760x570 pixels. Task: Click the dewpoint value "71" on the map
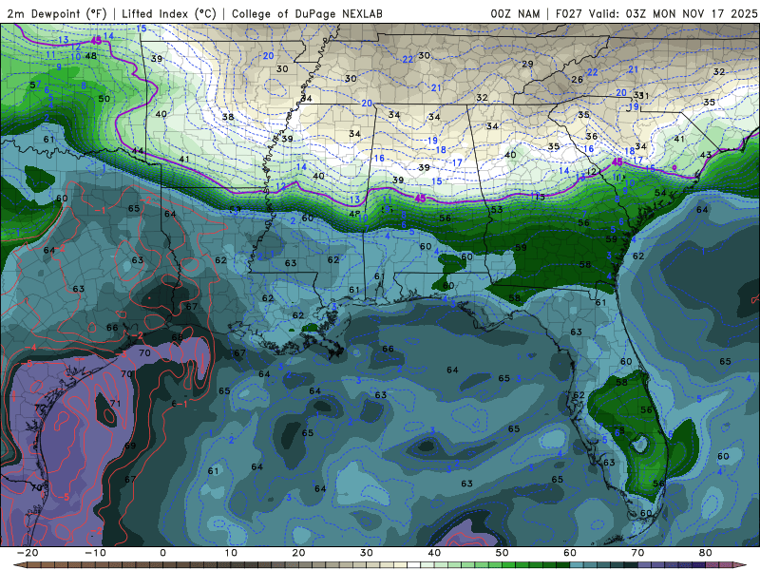pos(115,403)
